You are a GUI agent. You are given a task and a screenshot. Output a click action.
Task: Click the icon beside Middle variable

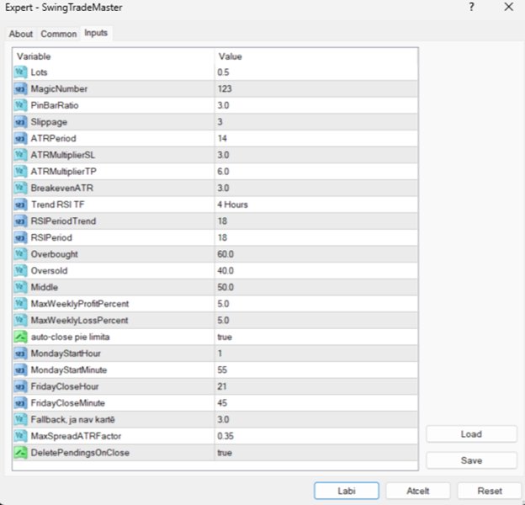20,287
